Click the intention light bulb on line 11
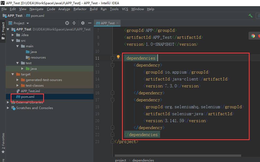 [x=118, y=57]
